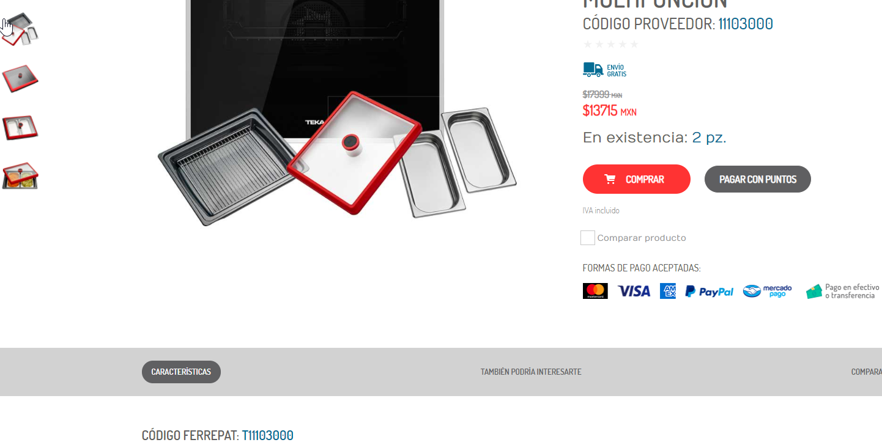Image resolution: width=882 pixels, height=445 pixels.
Task: Open the Compara tab at right
Action: click(x=867, y=372)
